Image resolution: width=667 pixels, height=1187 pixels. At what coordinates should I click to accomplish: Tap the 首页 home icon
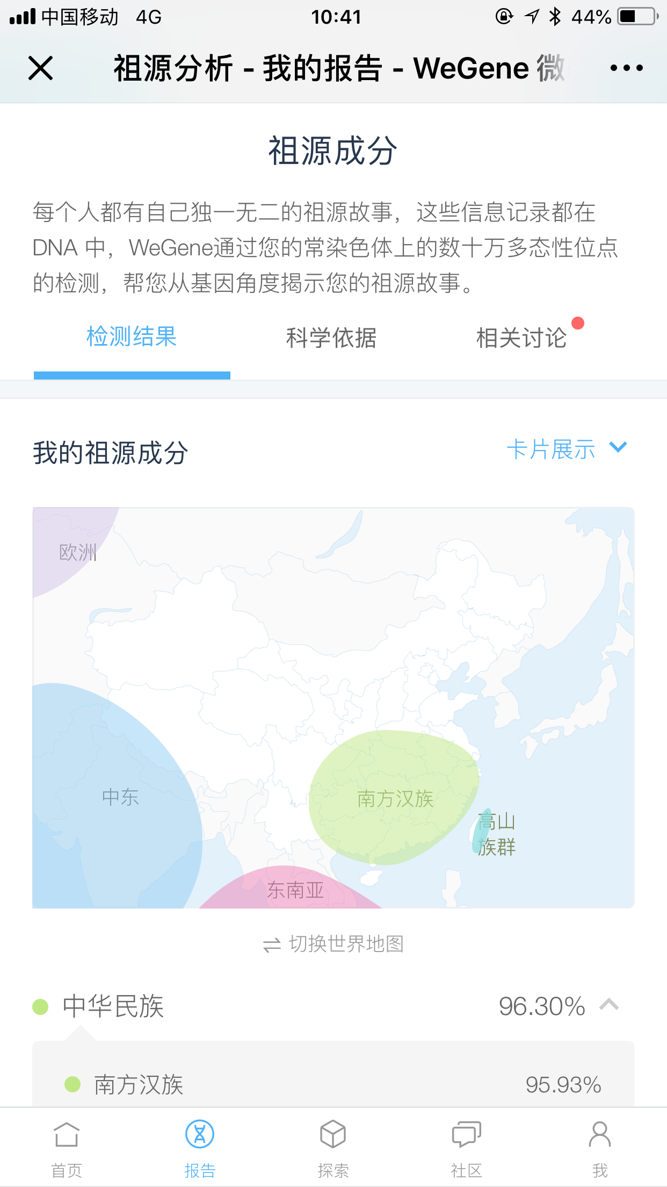(67, 1134)
